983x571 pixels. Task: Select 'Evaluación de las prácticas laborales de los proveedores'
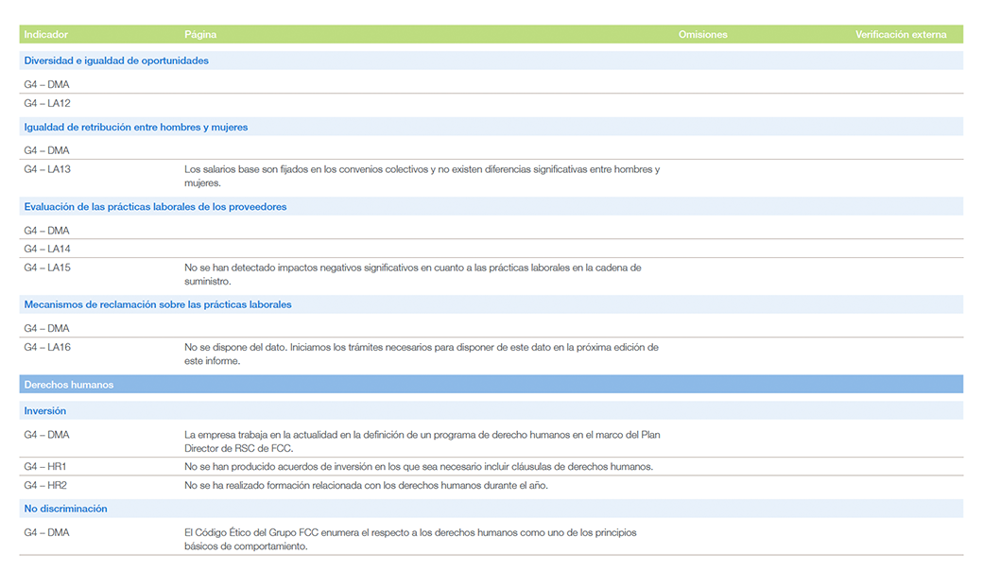coord(155,207)
